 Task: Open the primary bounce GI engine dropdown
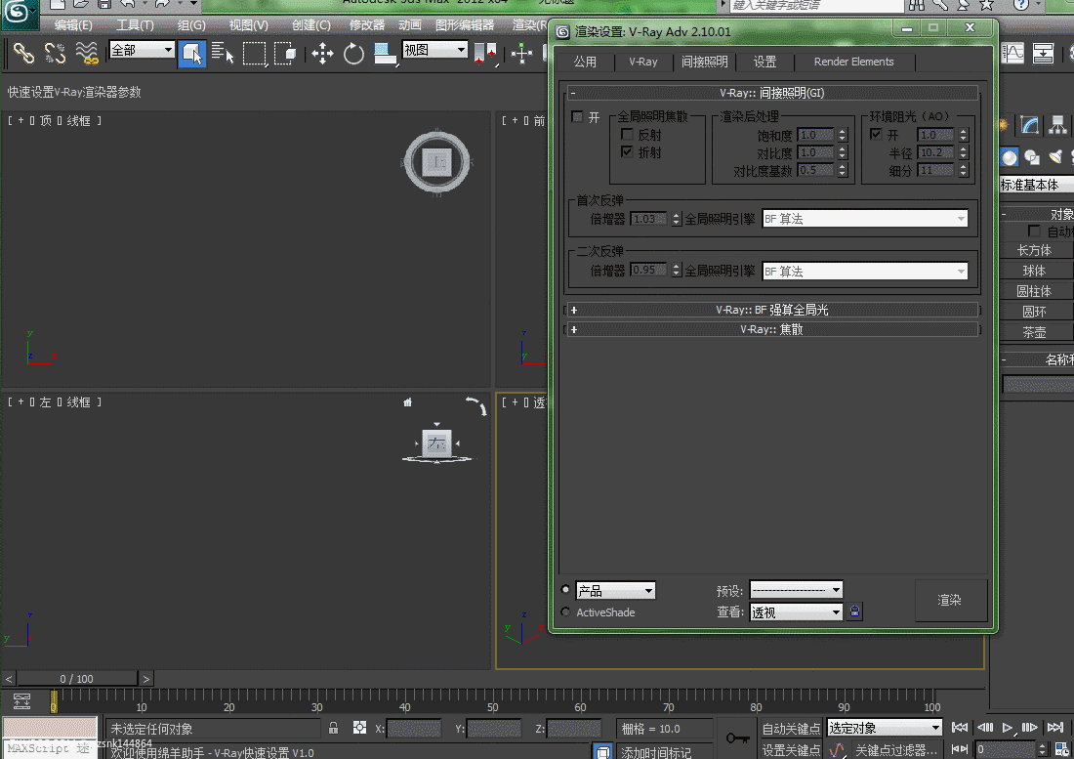click(x=865, y=220)
